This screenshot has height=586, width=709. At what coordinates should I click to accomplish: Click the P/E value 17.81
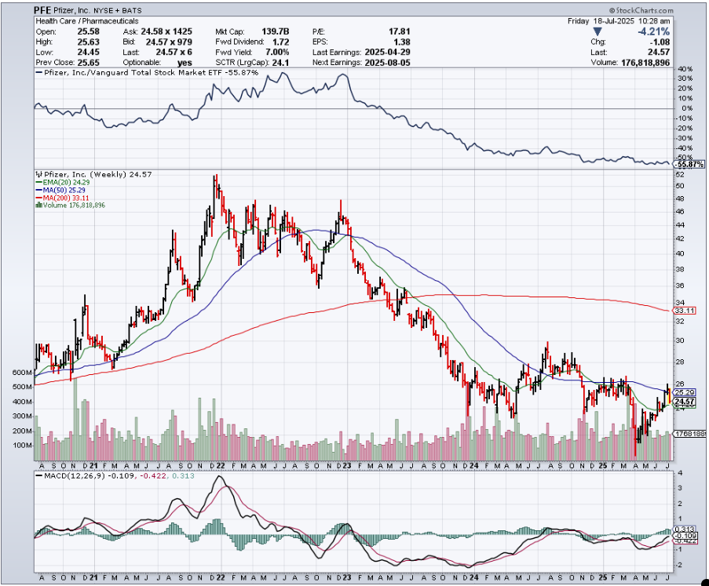coord(400,31)
